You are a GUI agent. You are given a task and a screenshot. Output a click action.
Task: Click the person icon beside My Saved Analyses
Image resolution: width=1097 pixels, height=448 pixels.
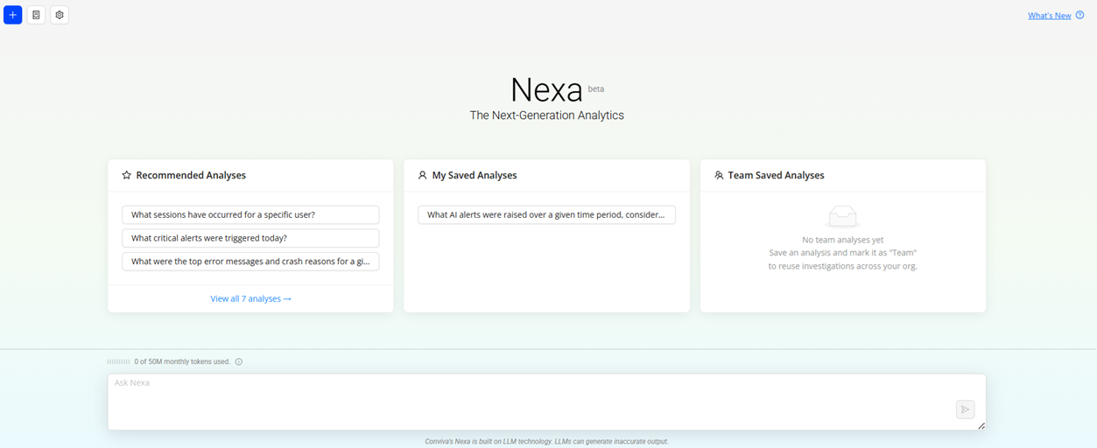[x=423, y=175]
